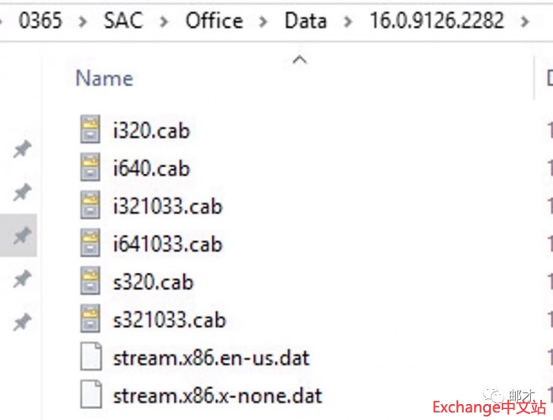The height and width of the screenshot is (420, 553).
Task: Sort files by the Name column header
Action: [104, 78]
